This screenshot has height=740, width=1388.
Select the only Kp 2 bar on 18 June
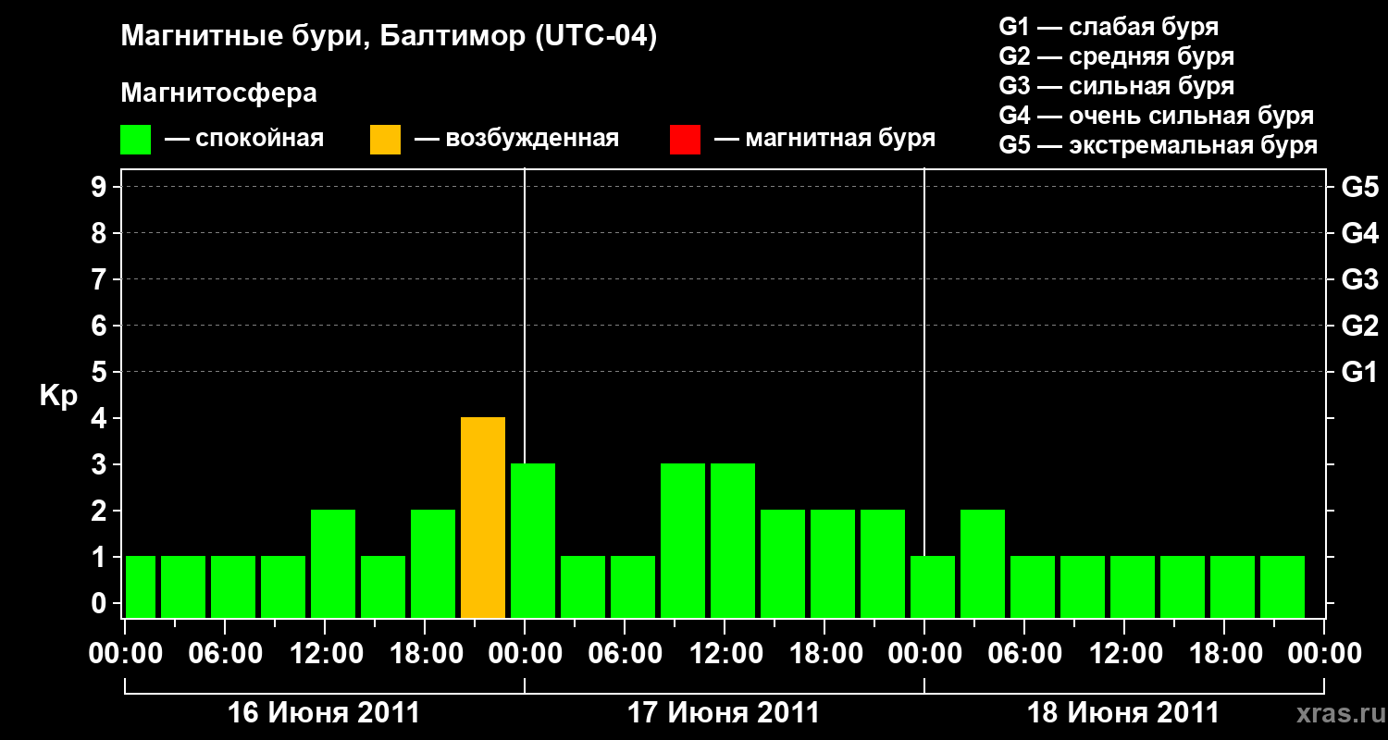pos(983,564)
